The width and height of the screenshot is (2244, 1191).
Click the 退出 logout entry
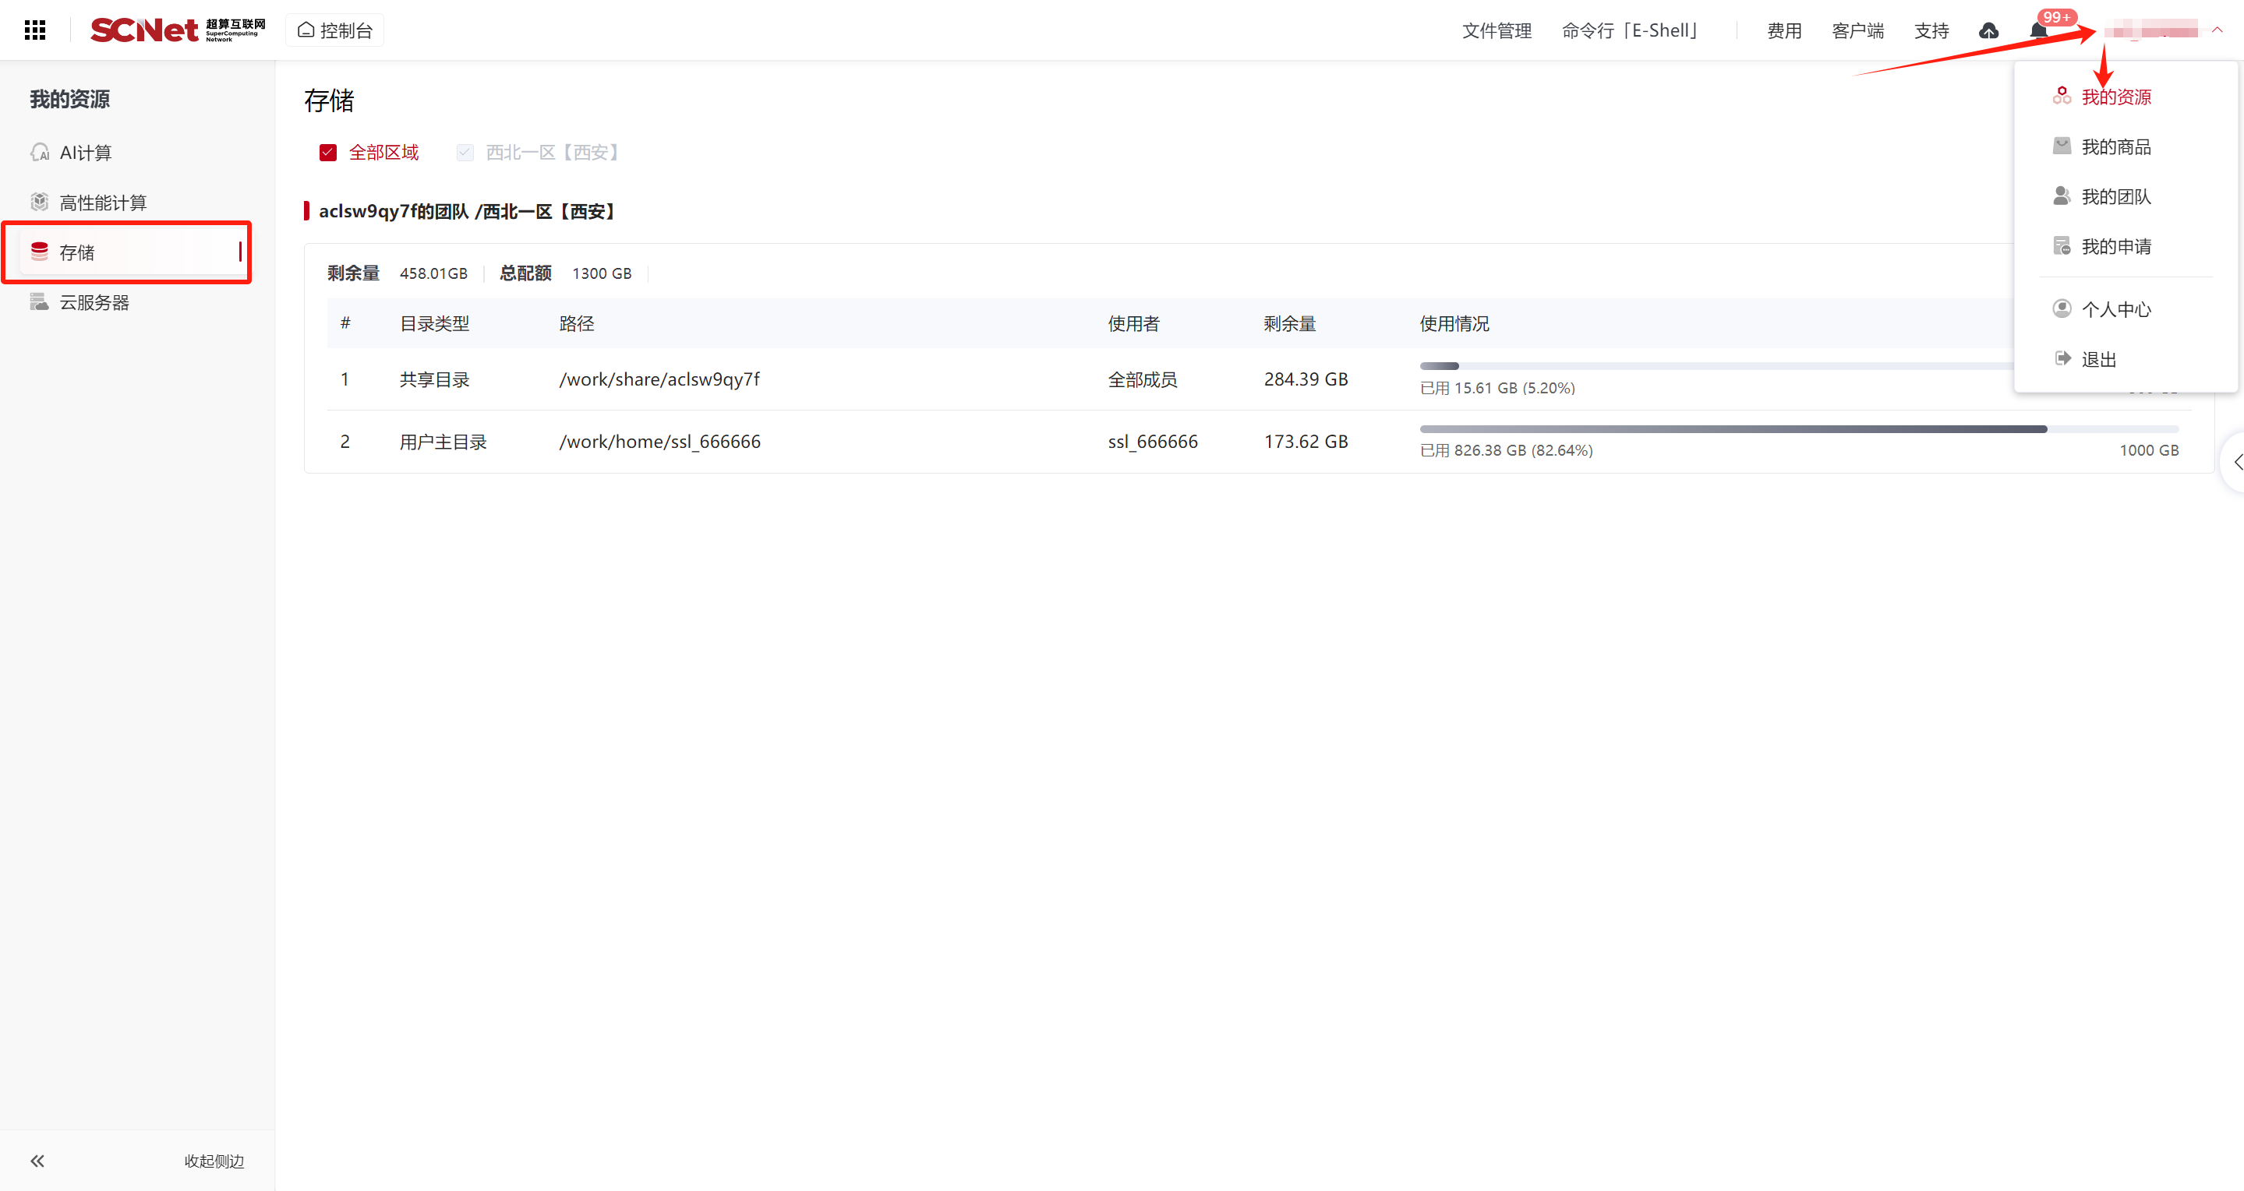(2097, 360)
